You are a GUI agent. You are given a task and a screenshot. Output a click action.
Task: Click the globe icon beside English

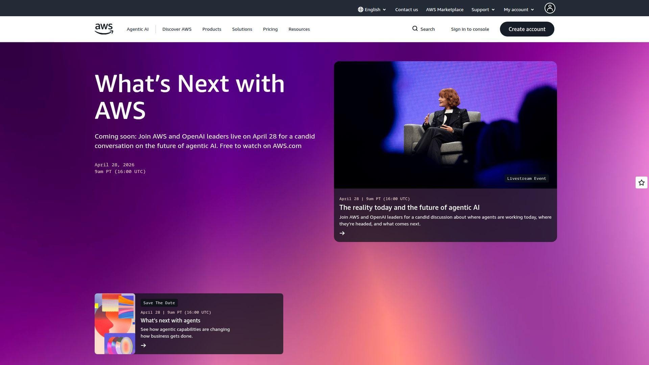tap(360, 9)
